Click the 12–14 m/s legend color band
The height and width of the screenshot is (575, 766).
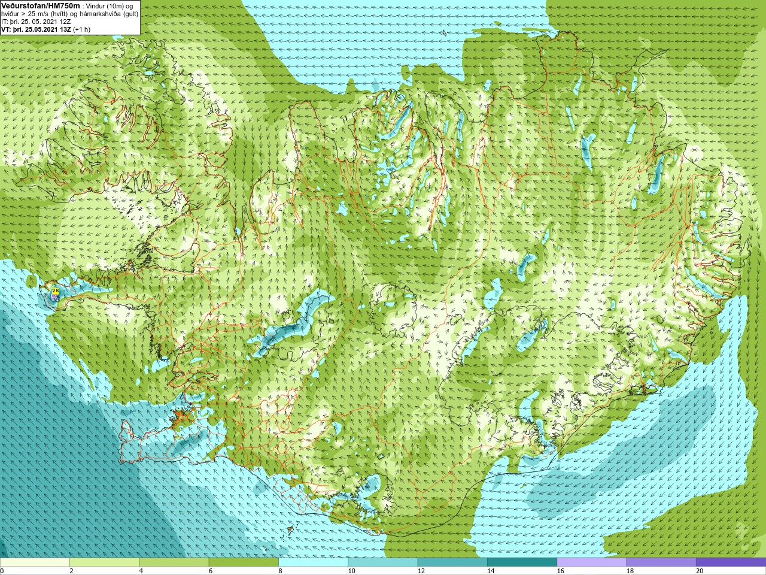tap(452, 562)
